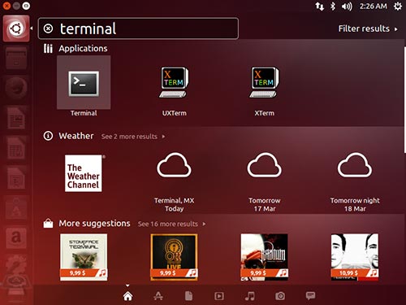Open Firefox from the launcher
The image size is (406, 305).
16,88
